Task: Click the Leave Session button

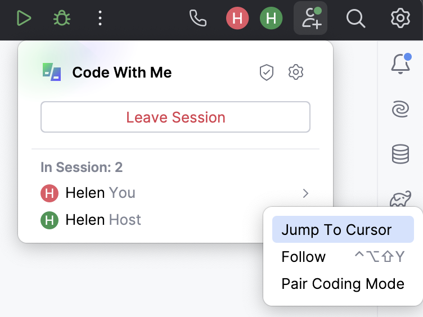Action: 175,117
